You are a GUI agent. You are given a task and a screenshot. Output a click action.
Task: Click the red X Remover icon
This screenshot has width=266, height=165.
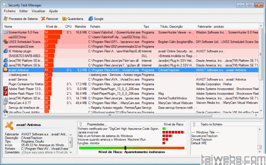tap(43, 19)
